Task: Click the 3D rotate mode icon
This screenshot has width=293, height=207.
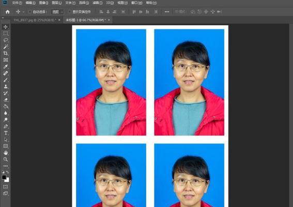Action: point(193,12)
